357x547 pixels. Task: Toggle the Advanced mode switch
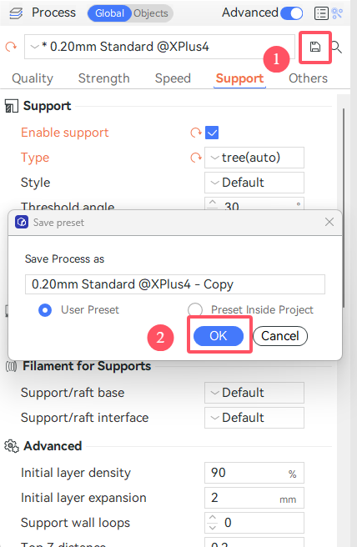(291, 13)
